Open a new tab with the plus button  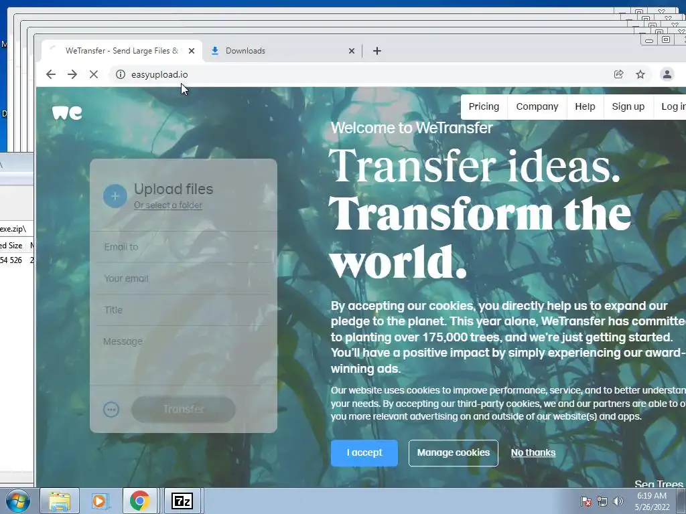pos(377,51)
